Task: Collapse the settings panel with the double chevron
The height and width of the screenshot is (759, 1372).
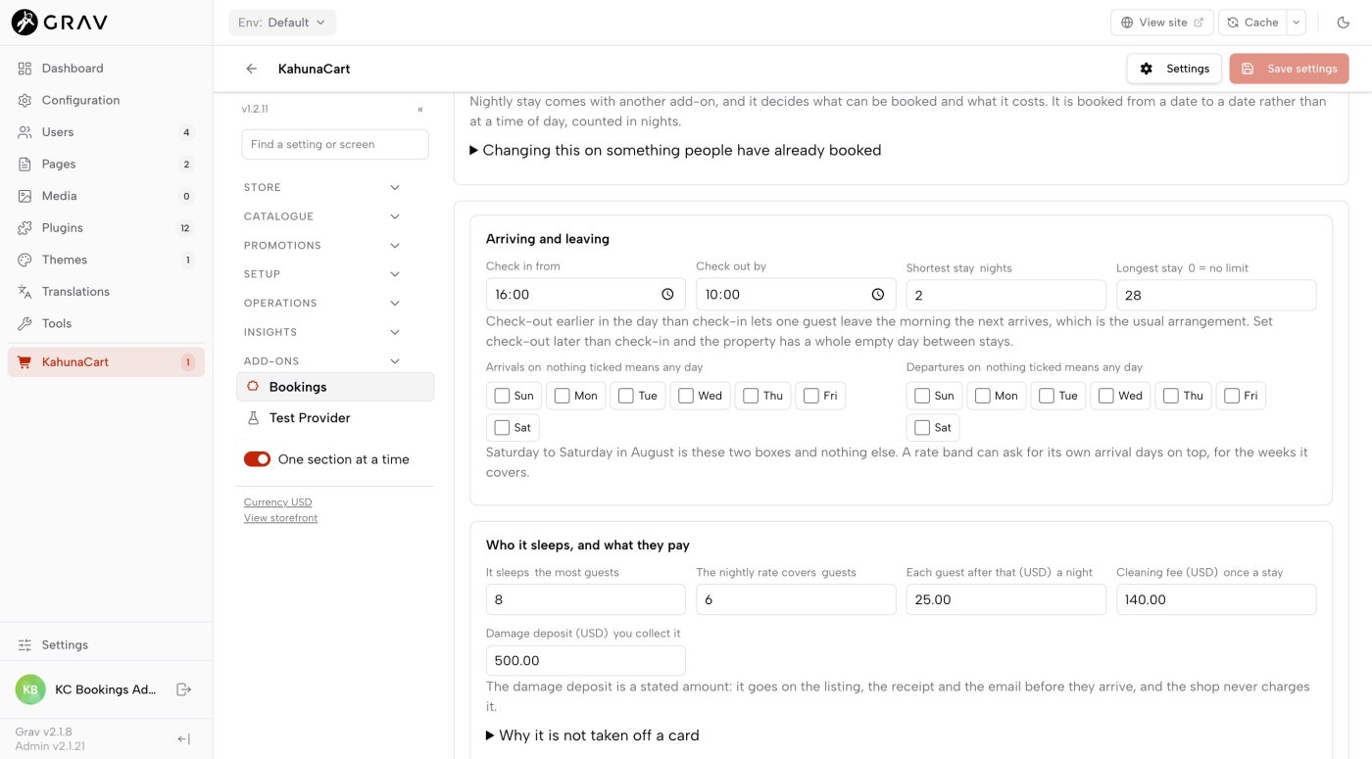Action: (x=420, y=110)
